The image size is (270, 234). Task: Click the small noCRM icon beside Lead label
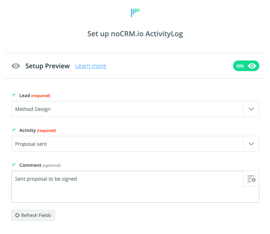(14, 96)
